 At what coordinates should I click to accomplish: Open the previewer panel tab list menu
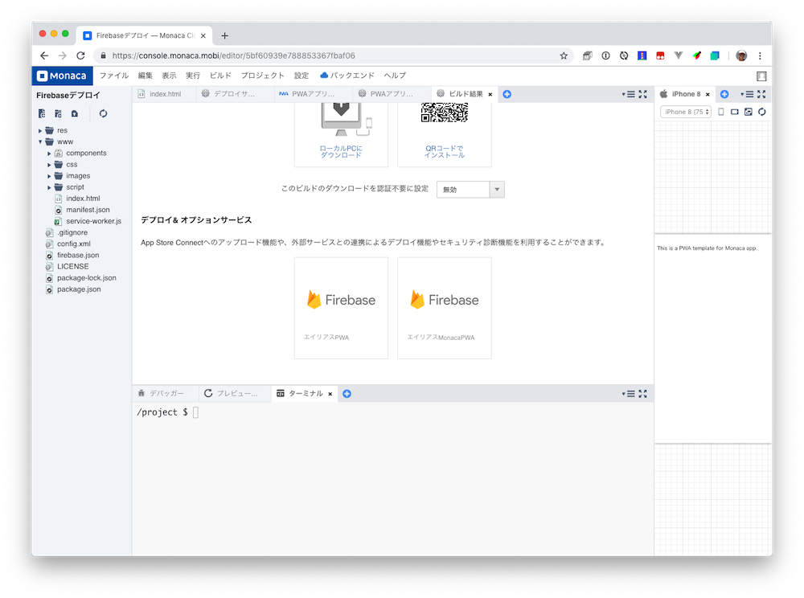[x=747, y=94]
